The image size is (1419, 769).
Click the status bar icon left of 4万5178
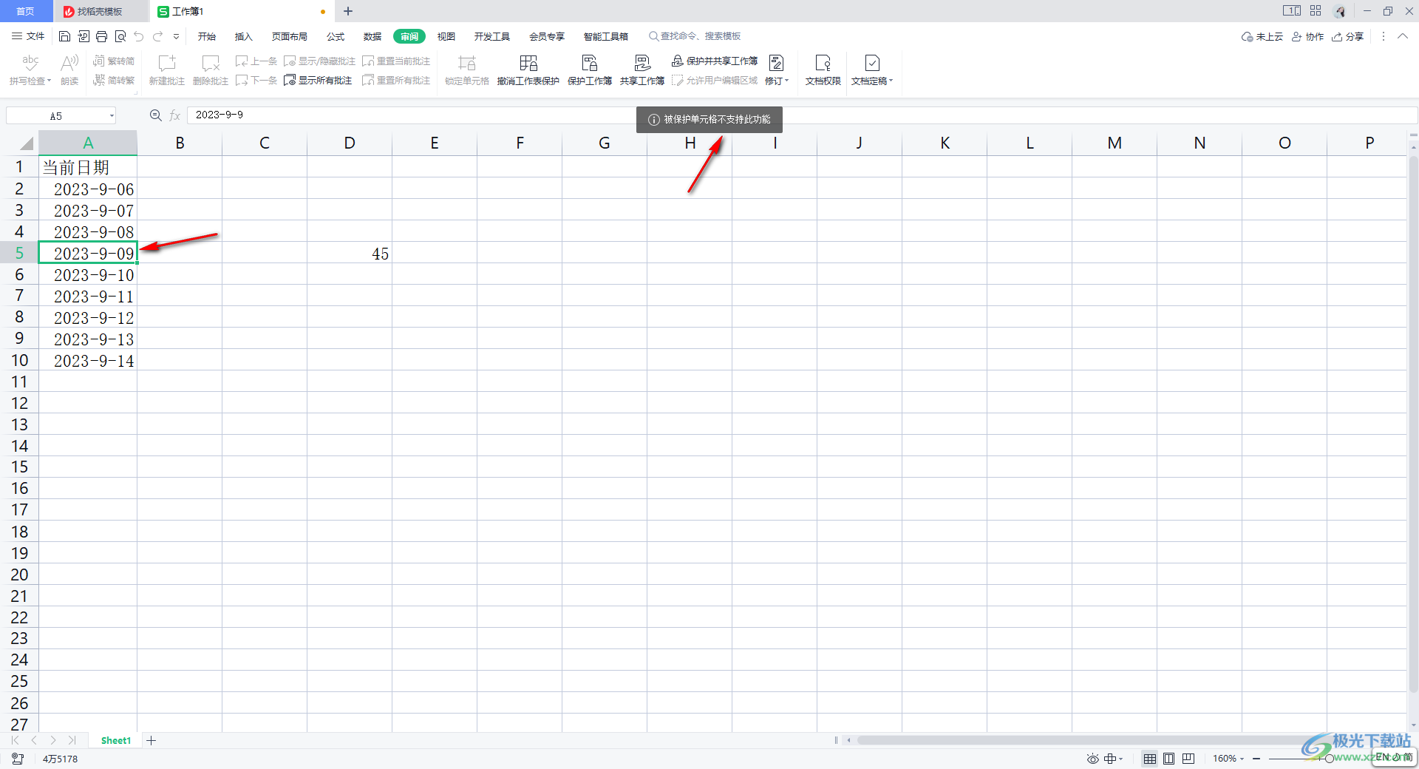[18, 759]
